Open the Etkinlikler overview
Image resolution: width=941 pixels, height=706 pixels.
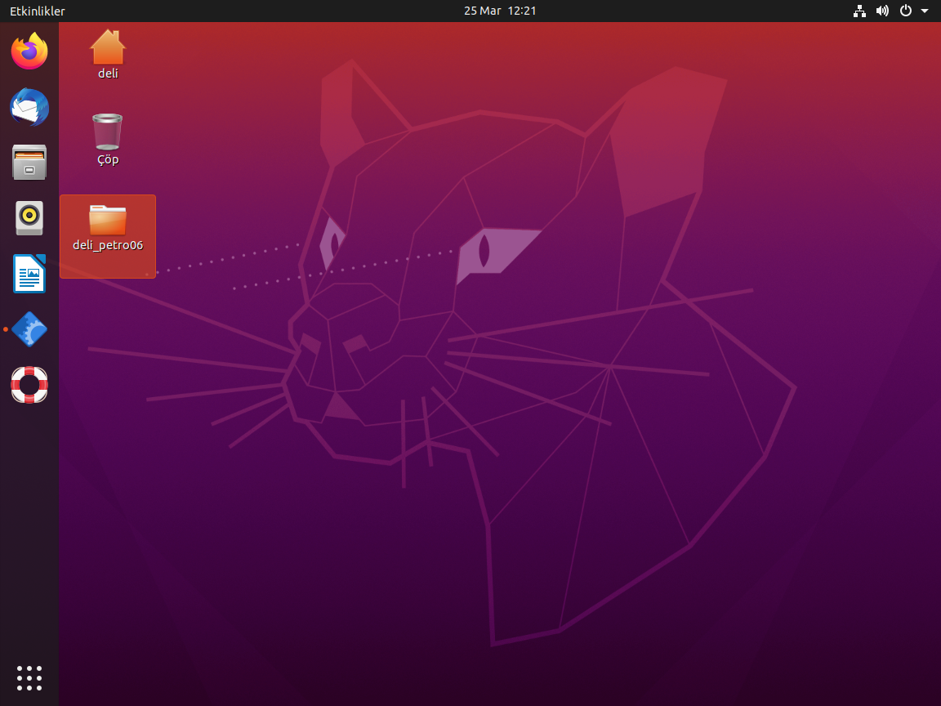click(38, 11)
